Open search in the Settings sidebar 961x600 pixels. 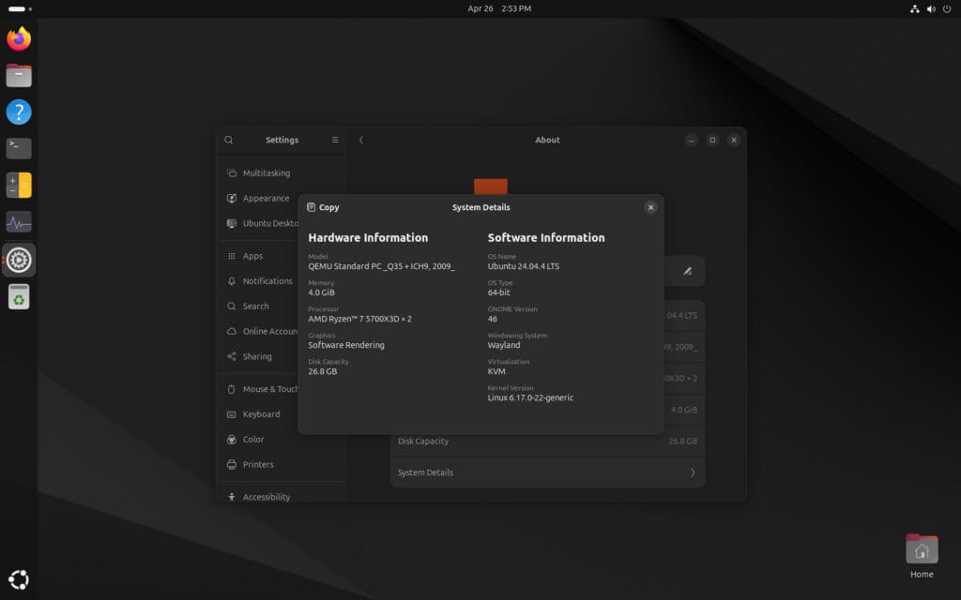[228, 139]
